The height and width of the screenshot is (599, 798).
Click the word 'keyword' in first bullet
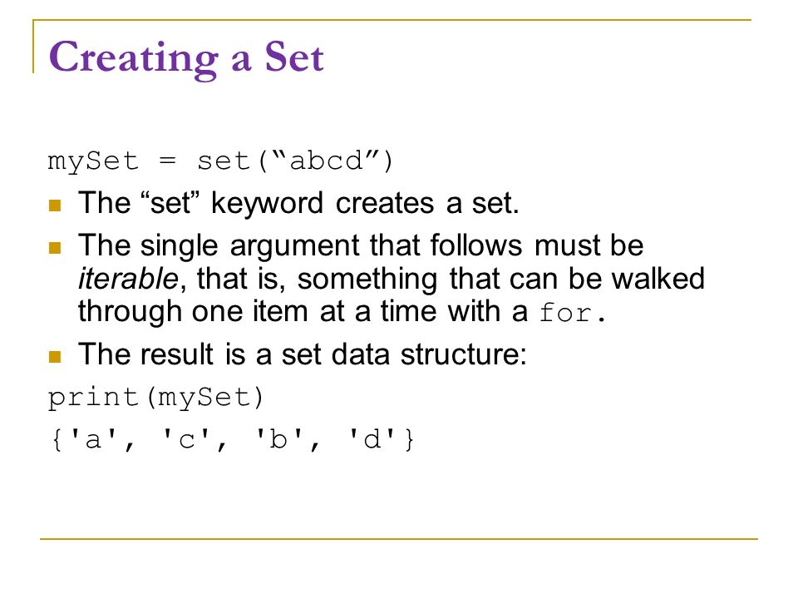pos(267,204)
